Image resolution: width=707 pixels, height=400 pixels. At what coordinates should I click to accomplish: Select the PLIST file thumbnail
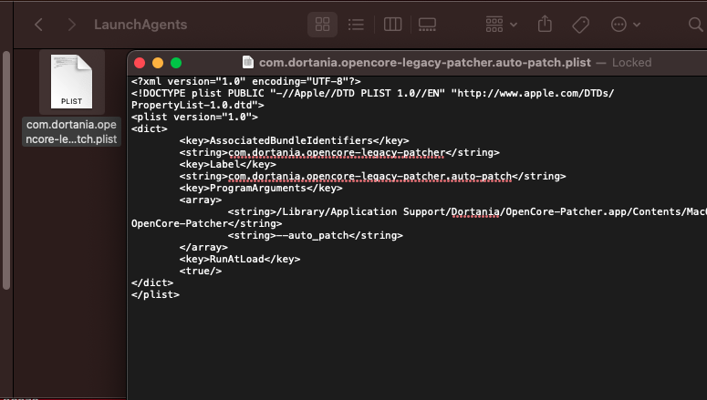click(x=72, y=81)
